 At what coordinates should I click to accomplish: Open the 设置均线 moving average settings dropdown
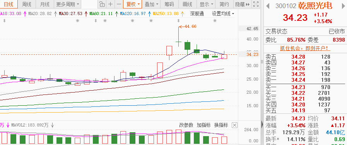click(223, 13)
